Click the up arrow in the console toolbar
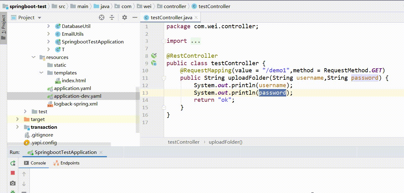The height and width of the screenshot is (193, 404). [24, 174]
